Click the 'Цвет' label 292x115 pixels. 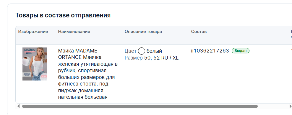pyautogui.click(x=131, y=51)
